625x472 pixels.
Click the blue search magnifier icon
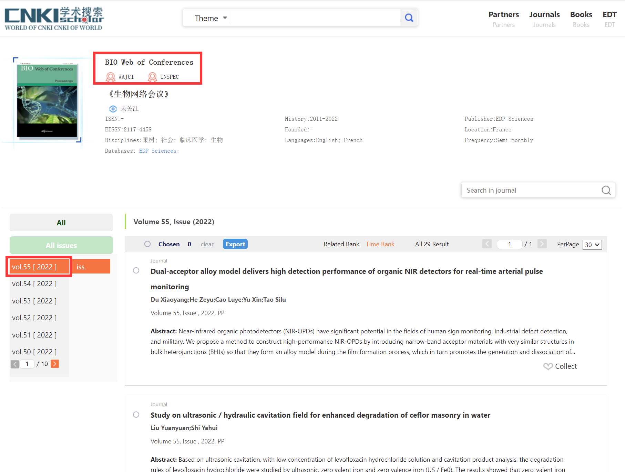409,18
